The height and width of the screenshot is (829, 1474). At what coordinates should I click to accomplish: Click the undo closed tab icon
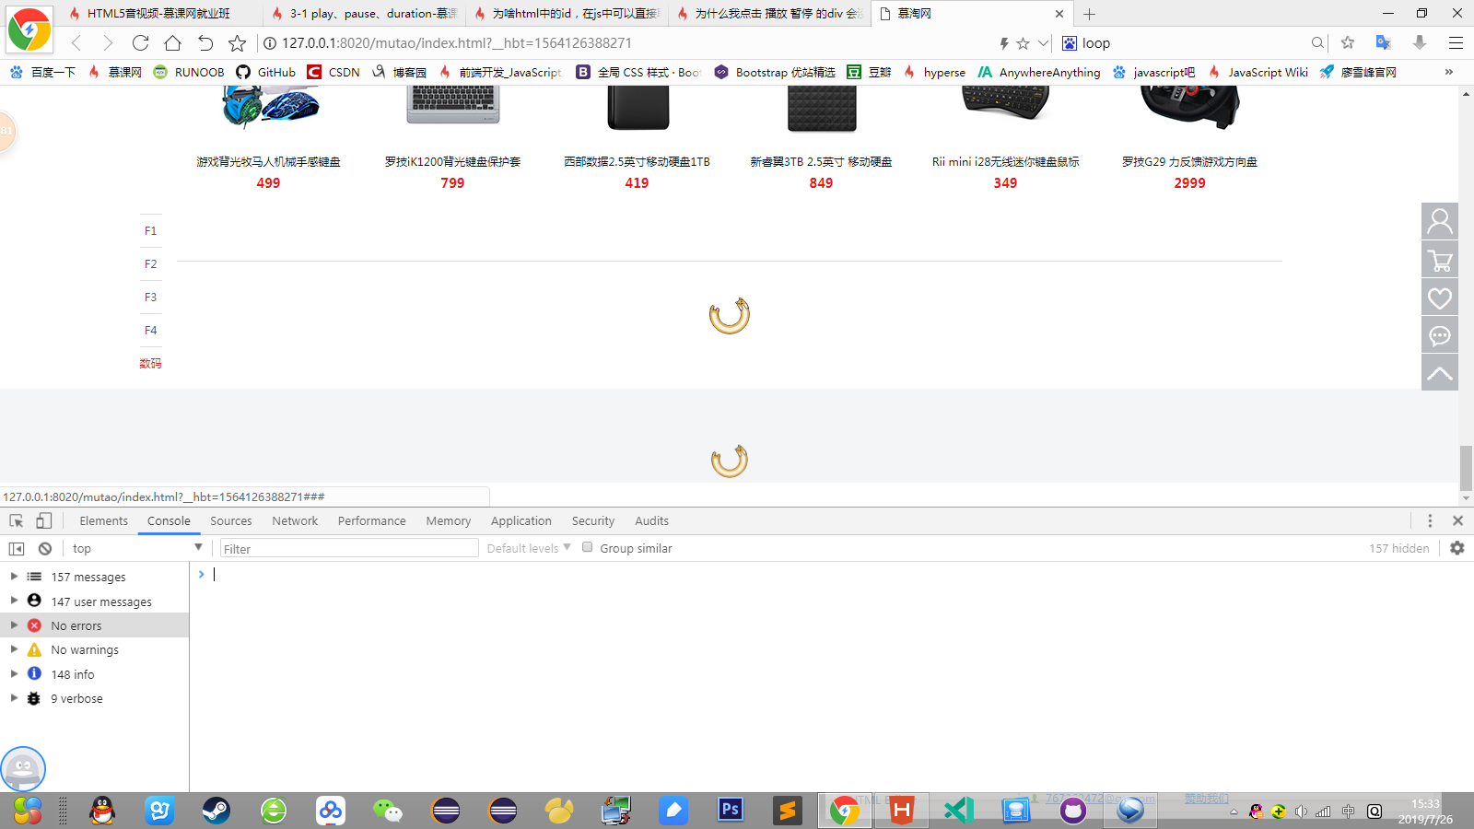(205, 43)
